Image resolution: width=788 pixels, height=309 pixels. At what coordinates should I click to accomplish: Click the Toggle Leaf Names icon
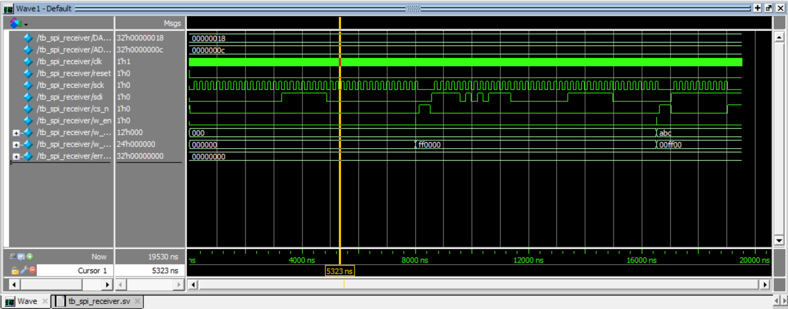tap(13, 257)
